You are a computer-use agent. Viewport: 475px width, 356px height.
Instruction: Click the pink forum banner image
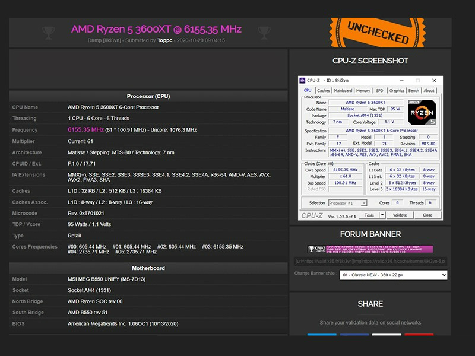pyautogui.click(x=370, y=249)
